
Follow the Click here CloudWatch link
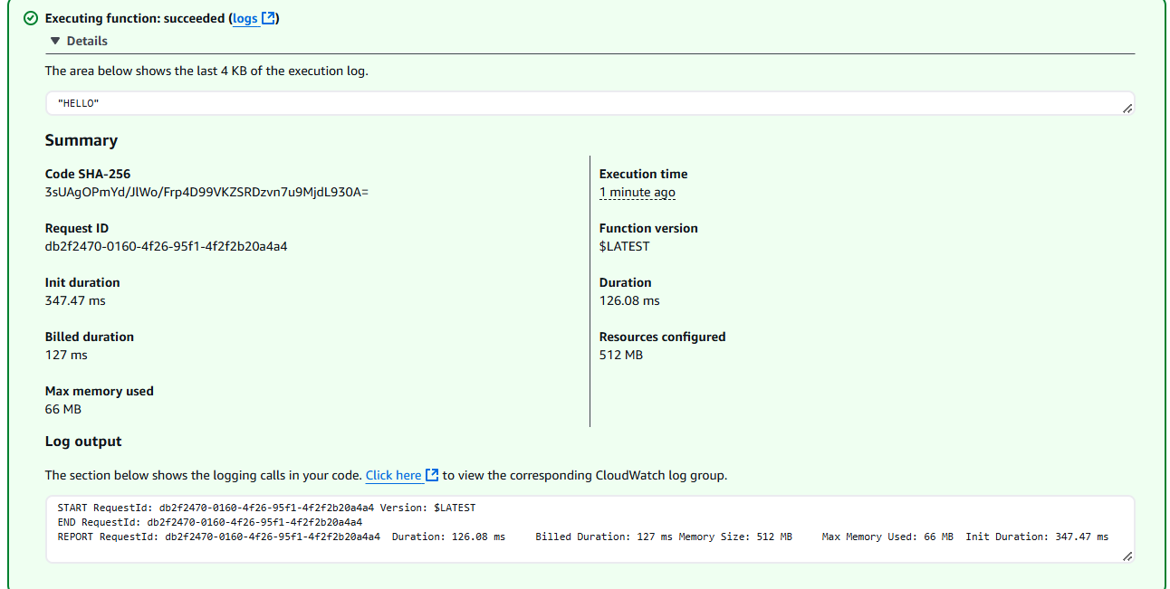[393, 474]
